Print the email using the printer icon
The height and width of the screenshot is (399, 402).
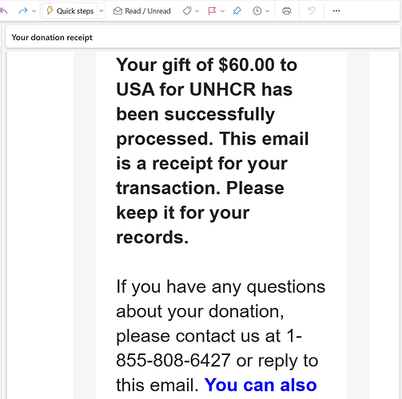286,11
